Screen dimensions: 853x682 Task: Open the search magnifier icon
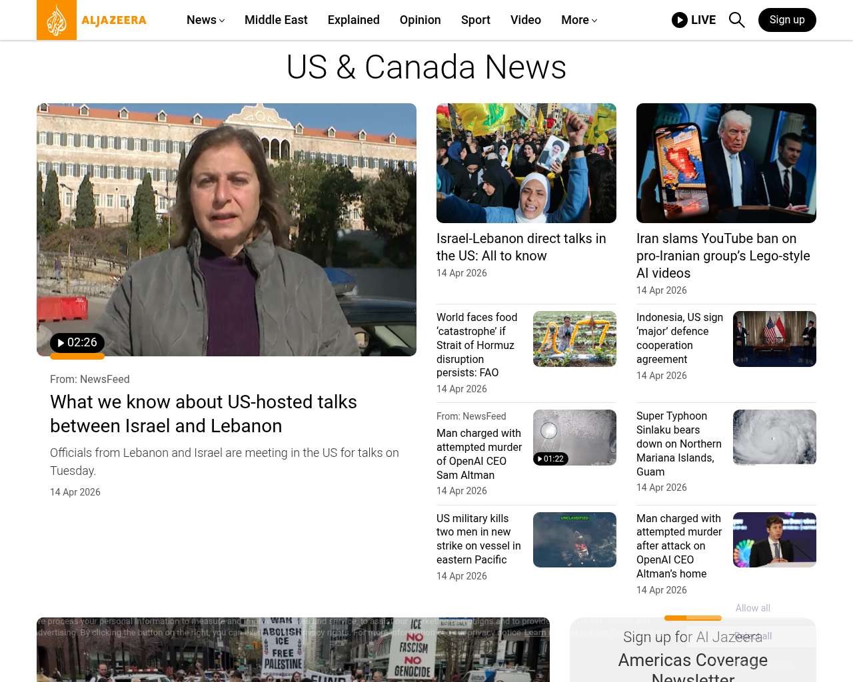pyautogui.click(x=736, y=20)
